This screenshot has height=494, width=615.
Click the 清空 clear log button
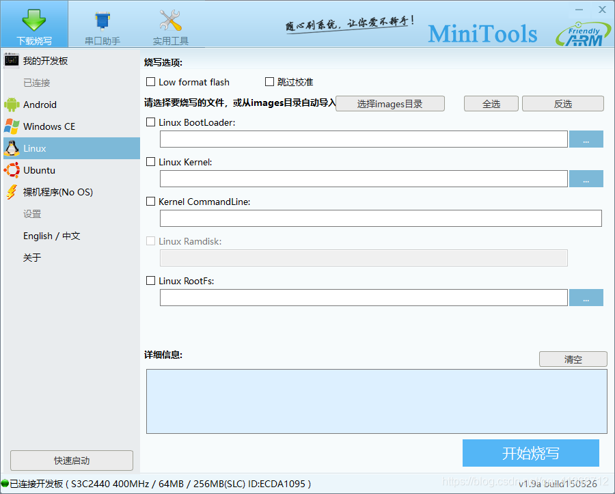tap(573, 359)
